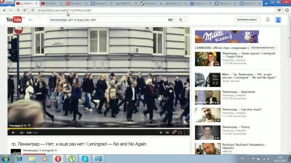Enter fullscreen from the player controls

[x=186, y=133]
